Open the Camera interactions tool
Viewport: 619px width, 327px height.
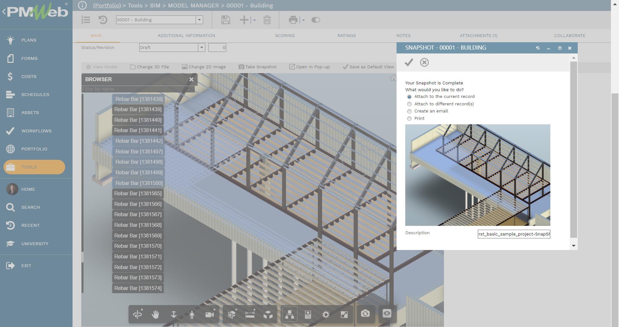pos(210,314)
